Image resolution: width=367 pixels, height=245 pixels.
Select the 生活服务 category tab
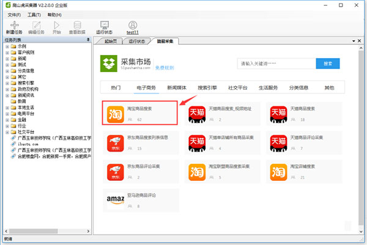pyautogui.click(x=268, y=87)
